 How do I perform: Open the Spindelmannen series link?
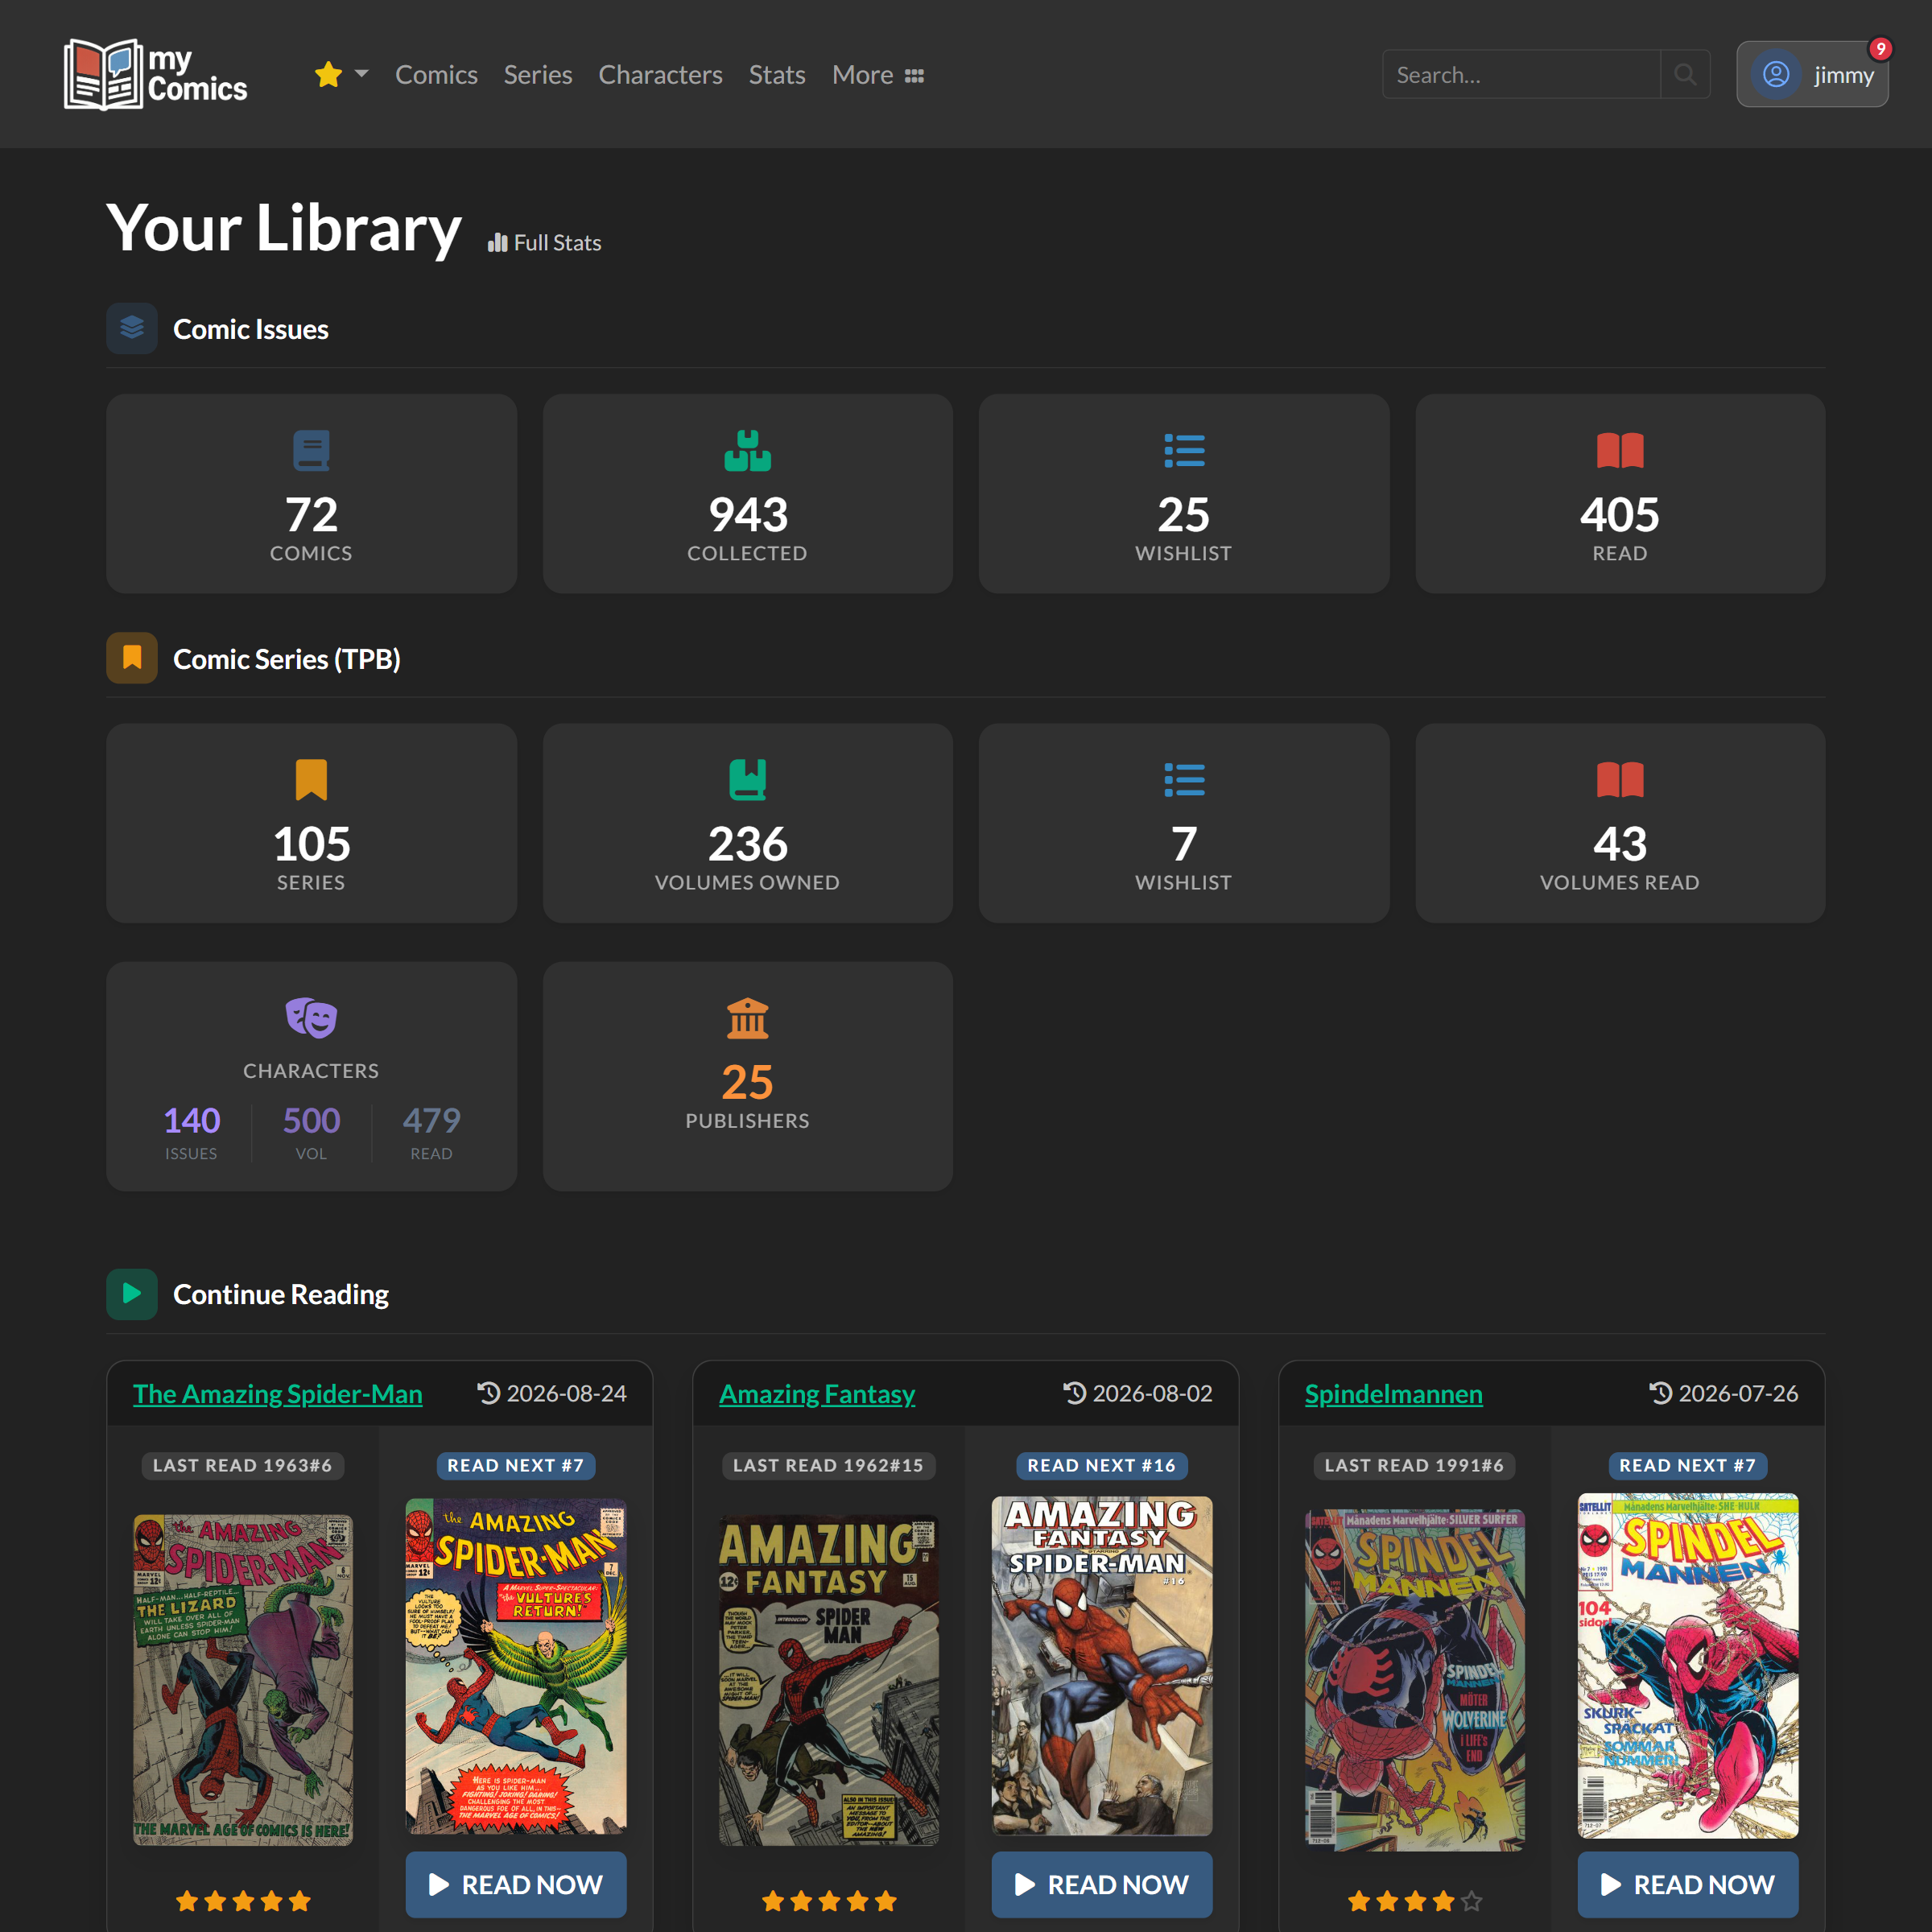click(x=1393, y=1393)
